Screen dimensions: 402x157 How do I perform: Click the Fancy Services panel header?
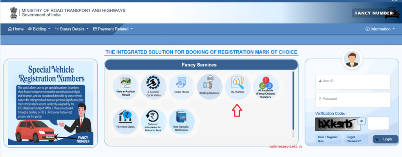click(201, 65)
